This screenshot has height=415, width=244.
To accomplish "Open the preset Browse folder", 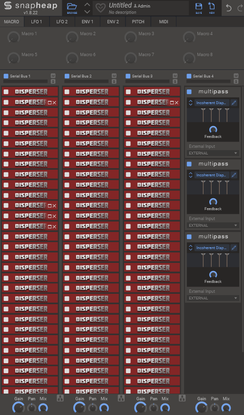I will 72,8.
